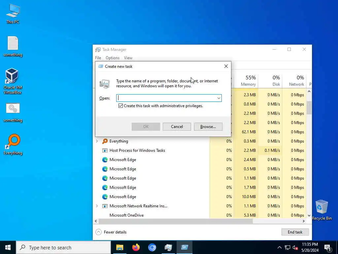The width and height of the screenshot is (338, 254).
Task: Show hidden system tray icons
Action: pos(279,247)
